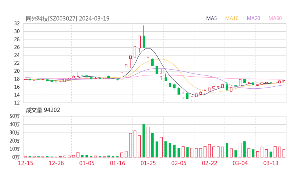Select the rightmost volume bar

click(x=284, y=153)
